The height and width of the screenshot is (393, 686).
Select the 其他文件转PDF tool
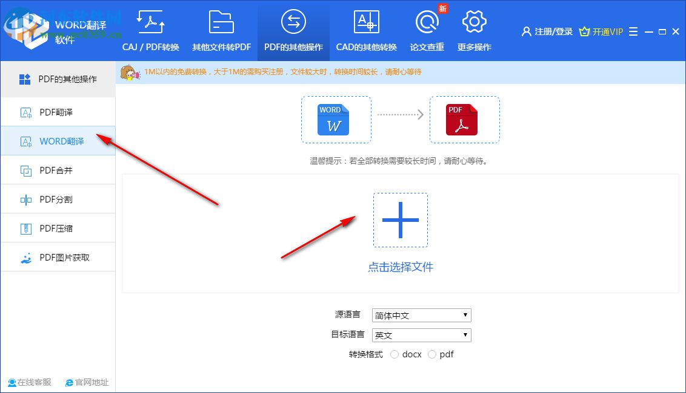click(x=221, y=30)
